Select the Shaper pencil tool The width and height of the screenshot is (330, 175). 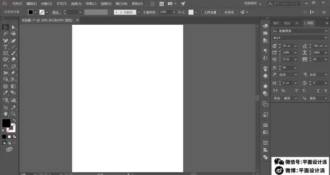pos(5,59)
